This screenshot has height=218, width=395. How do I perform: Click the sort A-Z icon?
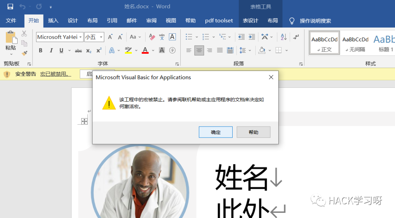(x=284, y=37)
